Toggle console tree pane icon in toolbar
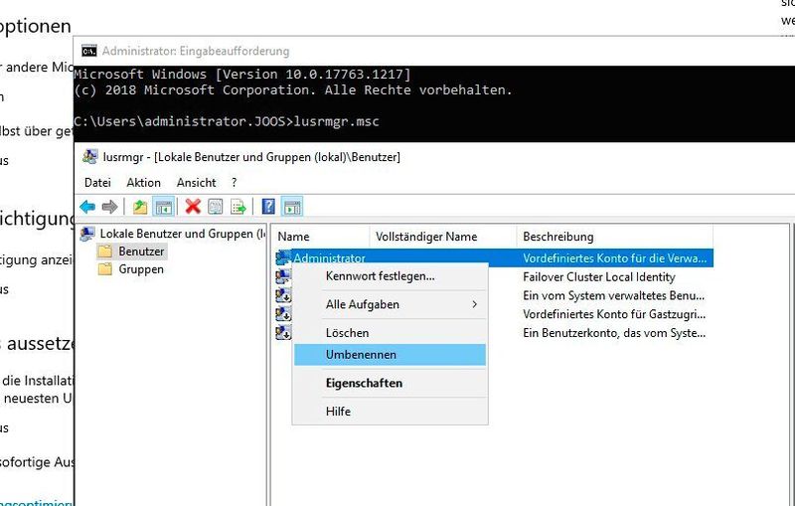Image resolution: width=795 pixels, height=506 pixels. pyautogui.click(x=164, y=207)
